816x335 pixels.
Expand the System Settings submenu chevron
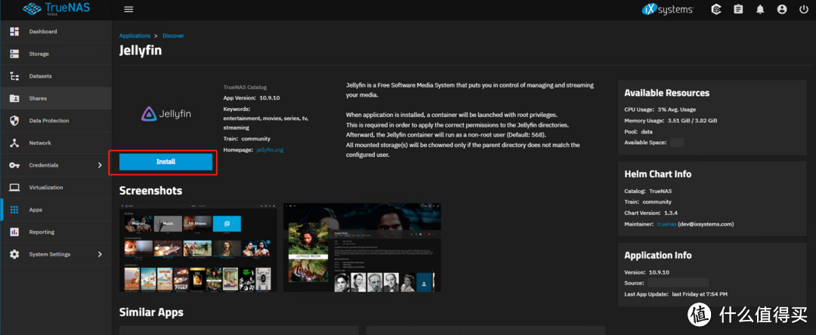click(100, 254)
